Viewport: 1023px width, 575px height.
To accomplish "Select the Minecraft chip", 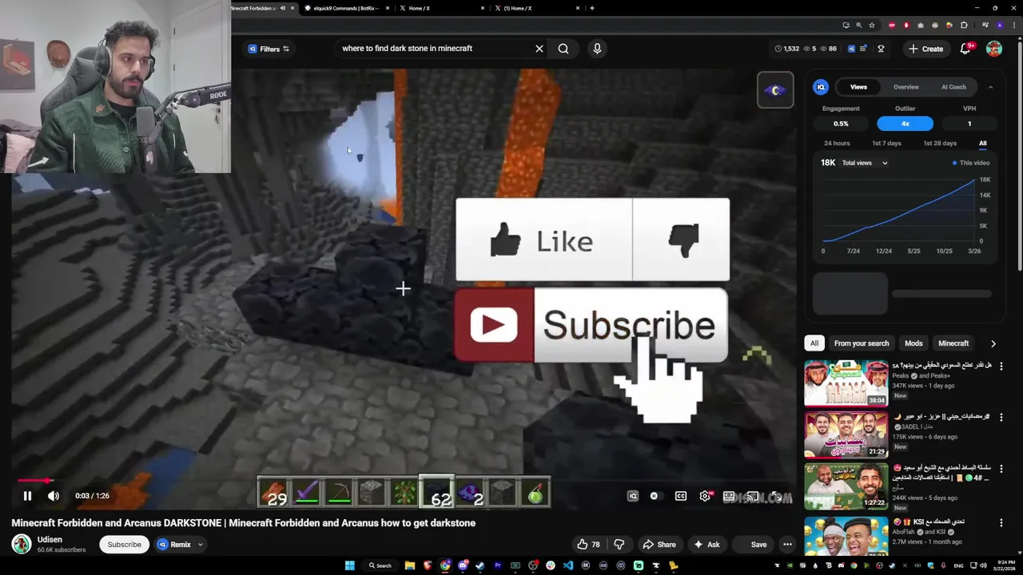I will [x=953, y=343].
